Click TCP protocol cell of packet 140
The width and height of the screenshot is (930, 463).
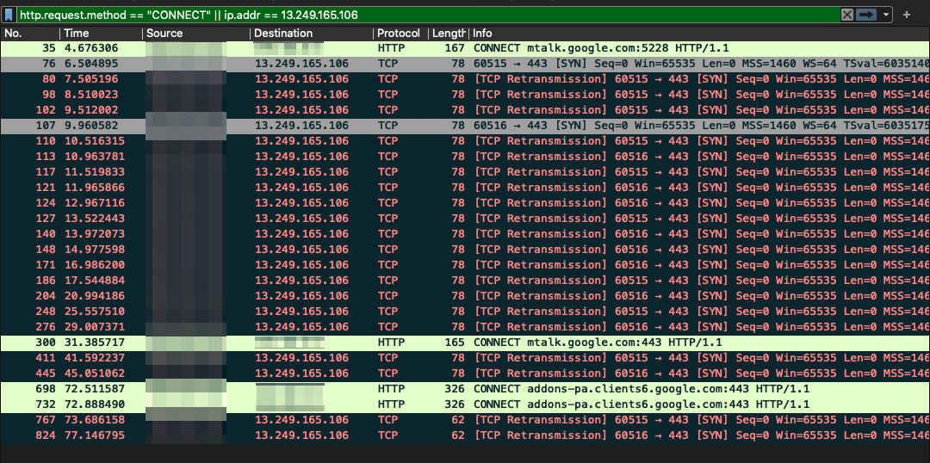click(387, 233)
